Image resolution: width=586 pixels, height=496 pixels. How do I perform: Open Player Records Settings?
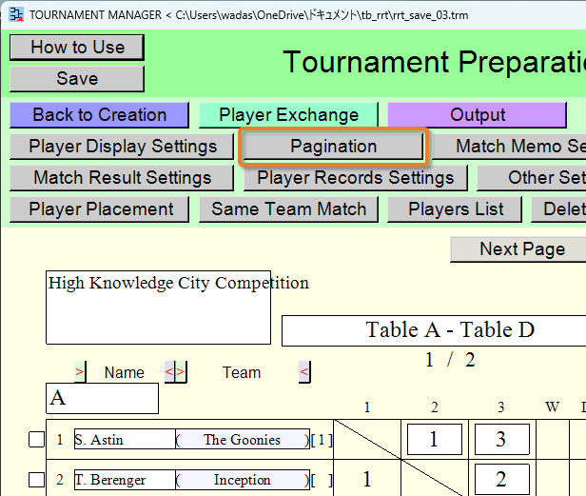point(356,178)
